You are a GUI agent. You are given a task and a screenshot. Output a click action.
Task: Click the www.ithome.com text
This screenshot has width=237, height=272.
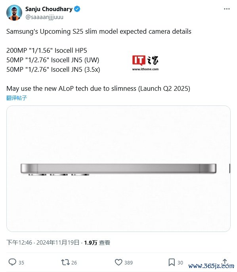click(x=145, y=69)
